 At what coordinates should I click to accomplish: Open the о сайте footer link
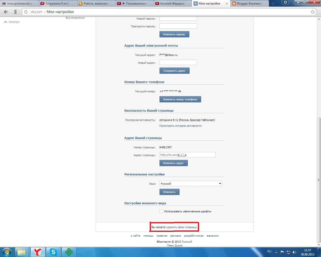[x=135, y=236]
